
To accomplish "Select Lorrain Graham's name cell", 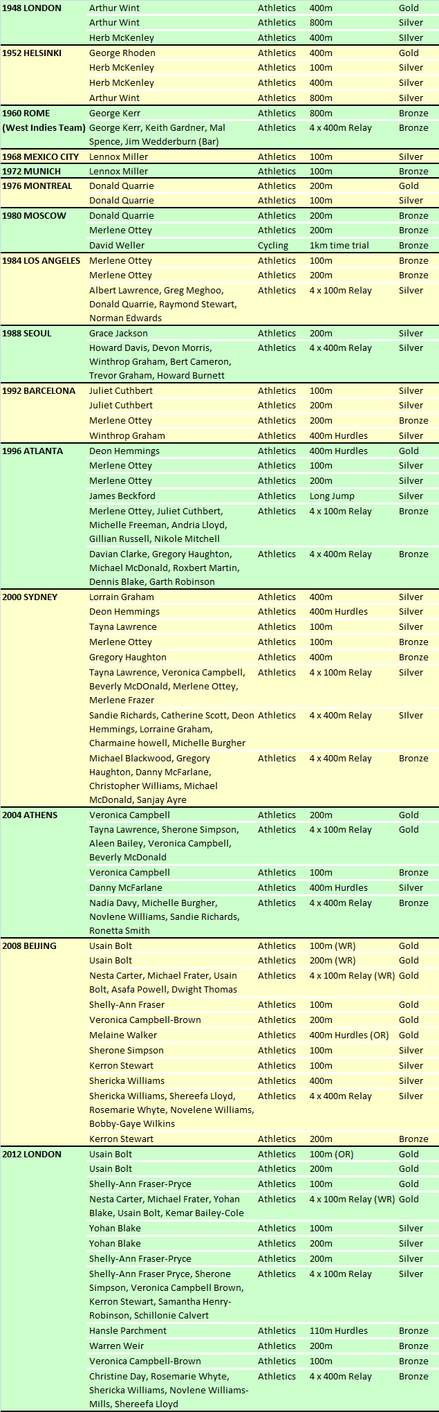I will pyautogui.click(x=122, y=597).
